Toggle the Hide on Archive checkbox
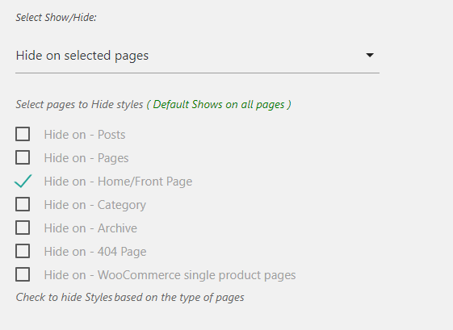The image size is (453, 330). (23, 228)
